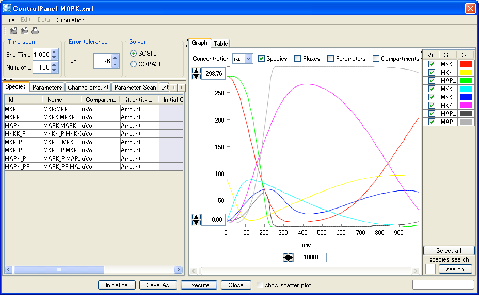Viewport: 479px width, 295px height.
Task: Hide the yellow series via its checkbox
Action: click(432, 72)
